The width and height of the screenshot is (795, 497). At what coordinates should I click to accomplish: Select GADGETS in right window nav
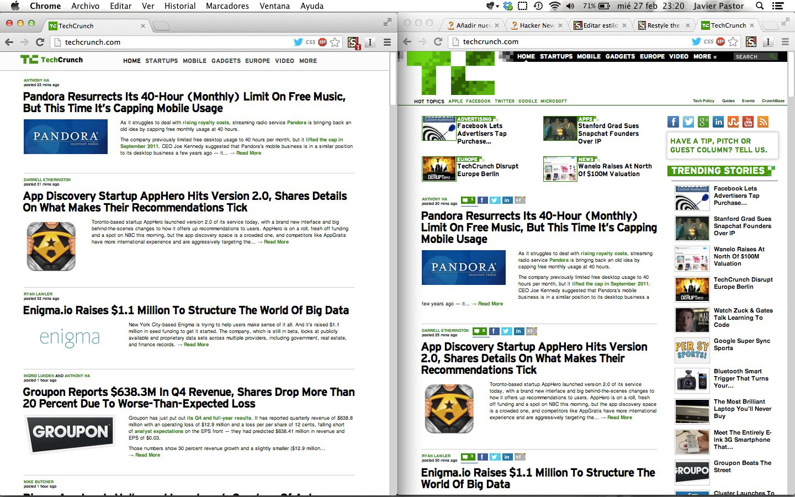click(620, 56)
